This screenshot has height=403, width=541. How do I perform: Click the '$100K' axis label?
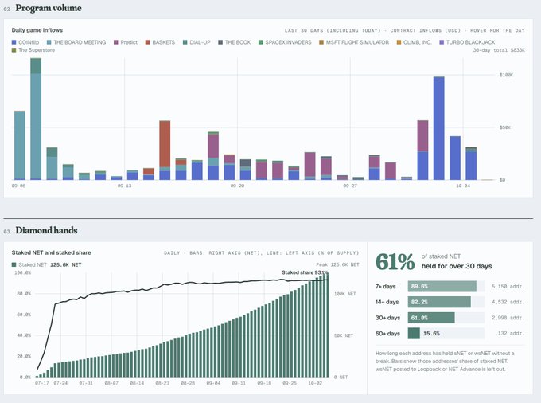[507, 75]
